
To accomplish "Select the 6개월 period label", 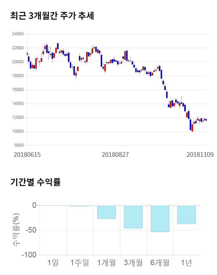I will point(160,262).
